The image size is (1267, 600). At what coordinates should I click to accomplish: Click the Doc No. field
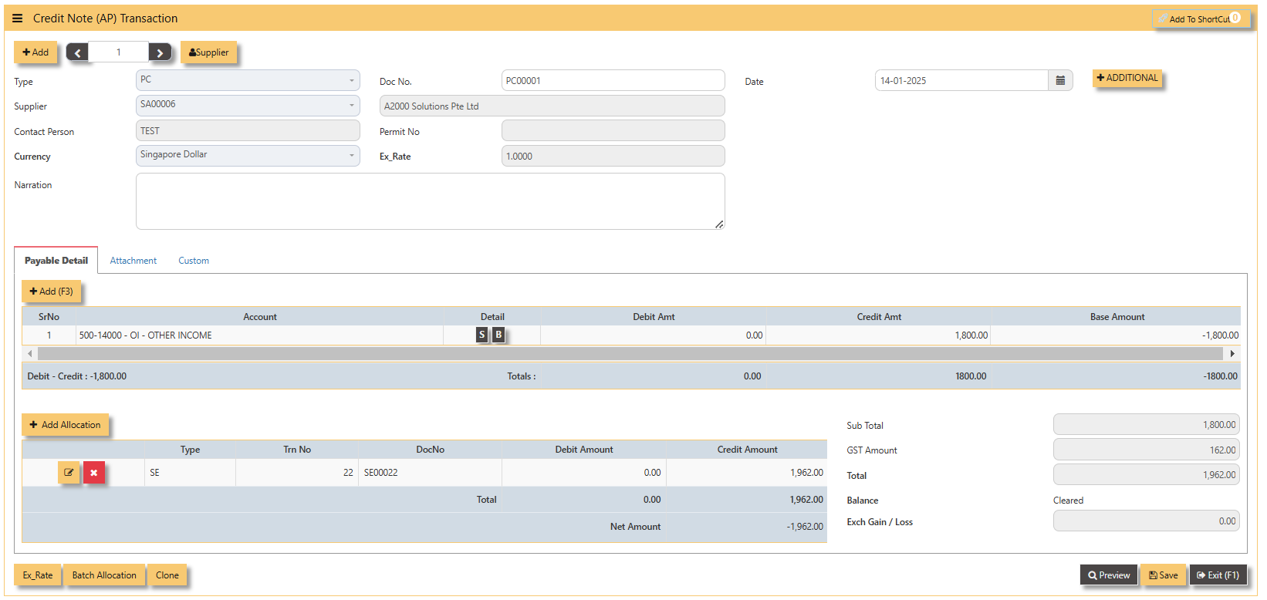(x=613, y=80)
